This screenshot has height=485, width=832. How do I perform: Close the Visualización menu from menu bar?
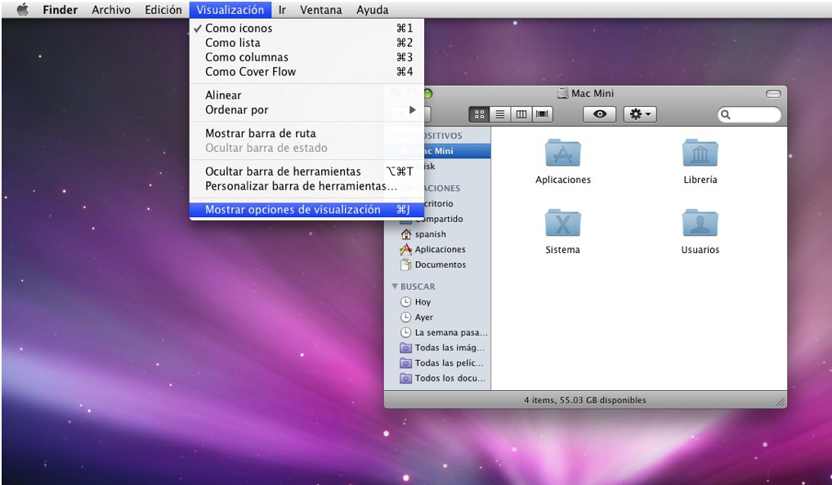230,10
